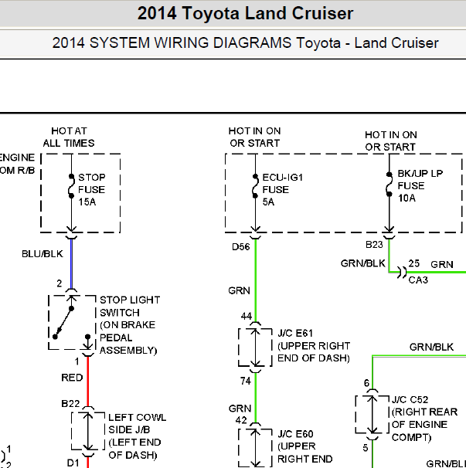This screenshot has width=466, height=468.
Task: Click the blue BLU/BLK wire
Action: [71, 264]
